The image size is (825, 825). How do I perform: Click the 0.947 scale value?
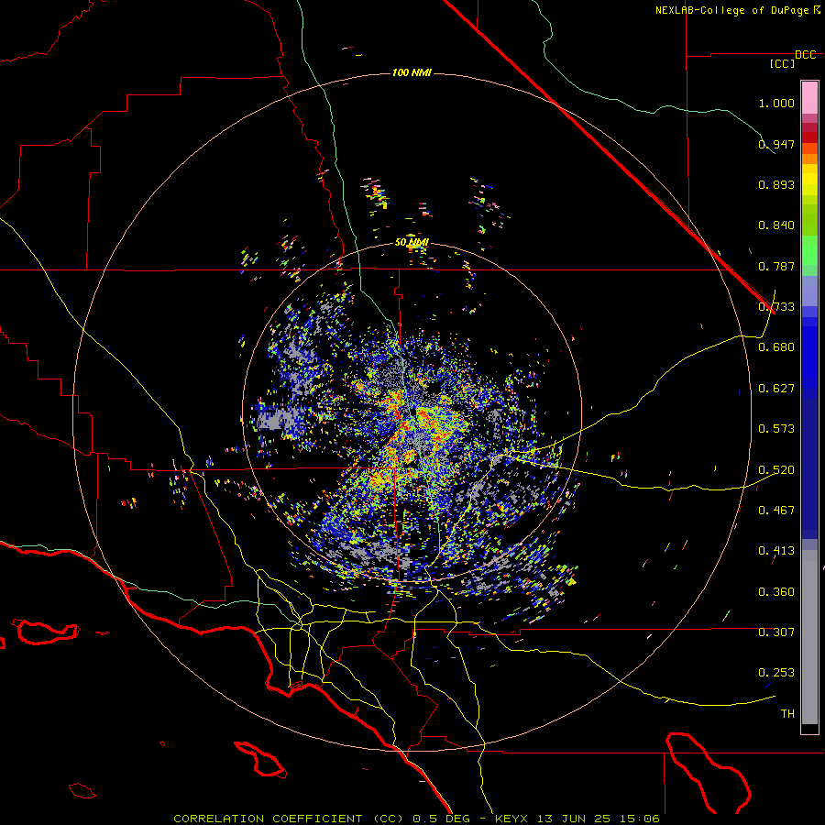[x=776, y=144]
